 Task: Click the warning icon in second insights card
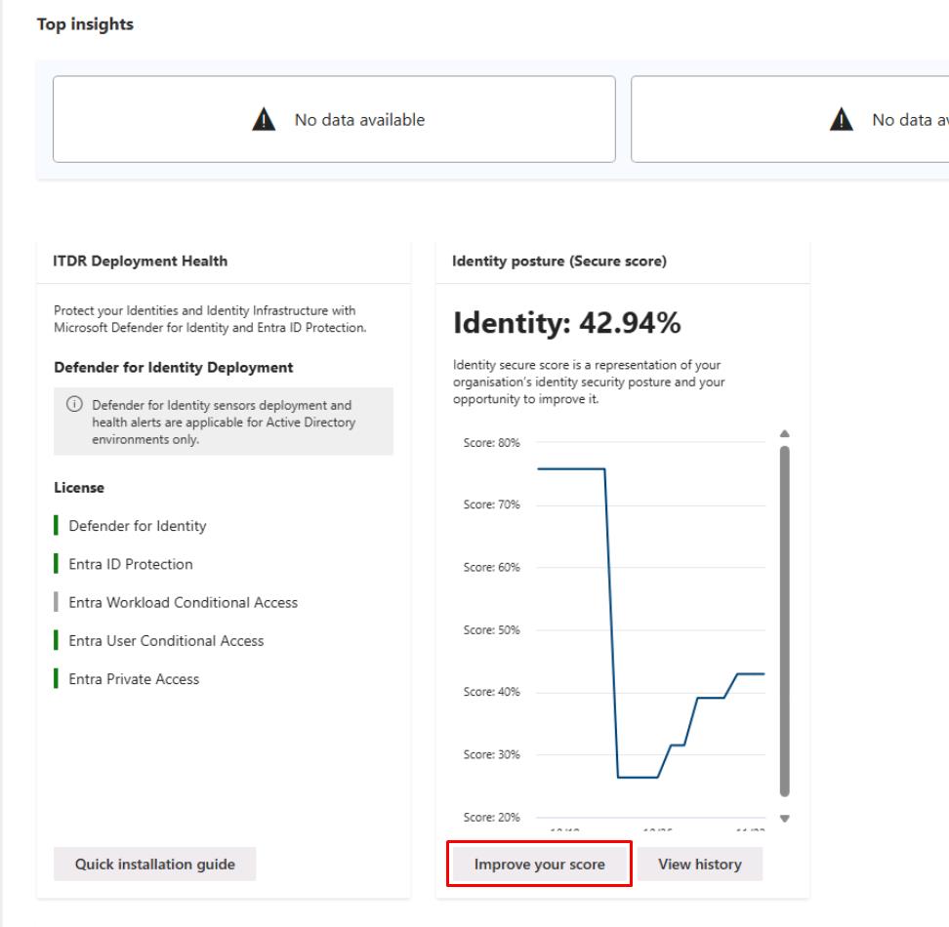point(842,121)
